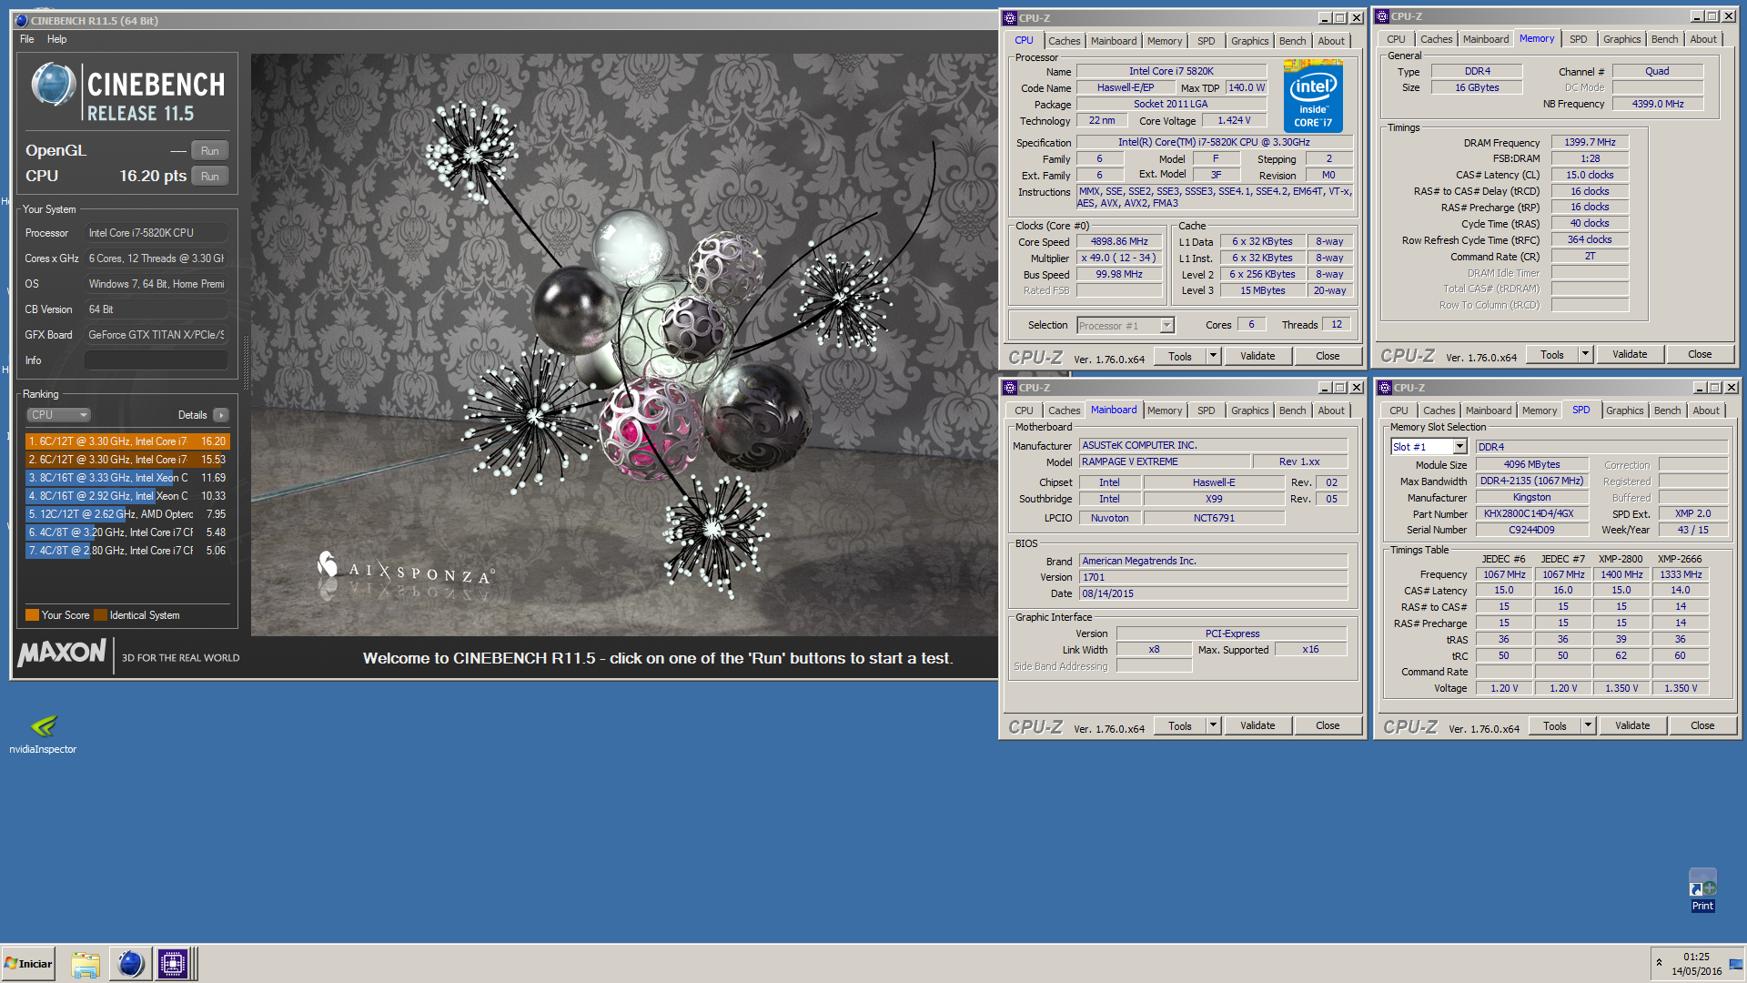The width and height of the screenshot is (1747, 983).
Task: Switch to Caches tab in top-left CPU-Z
Action: coord(1064,41)
